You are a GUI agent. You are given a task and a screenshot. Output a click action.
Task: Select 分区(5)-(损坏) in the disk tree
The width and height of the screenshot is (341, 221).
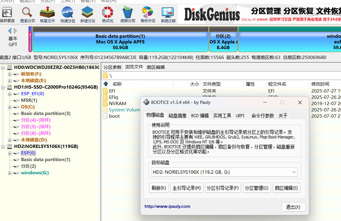click(x=36, y=127)
